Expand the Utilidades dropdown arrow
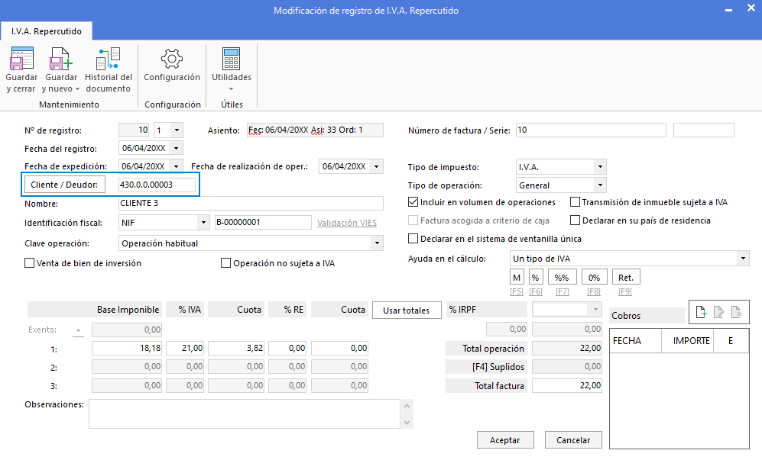Image resolution: width=762 pixels, height=460 pixels. (232, 88)
